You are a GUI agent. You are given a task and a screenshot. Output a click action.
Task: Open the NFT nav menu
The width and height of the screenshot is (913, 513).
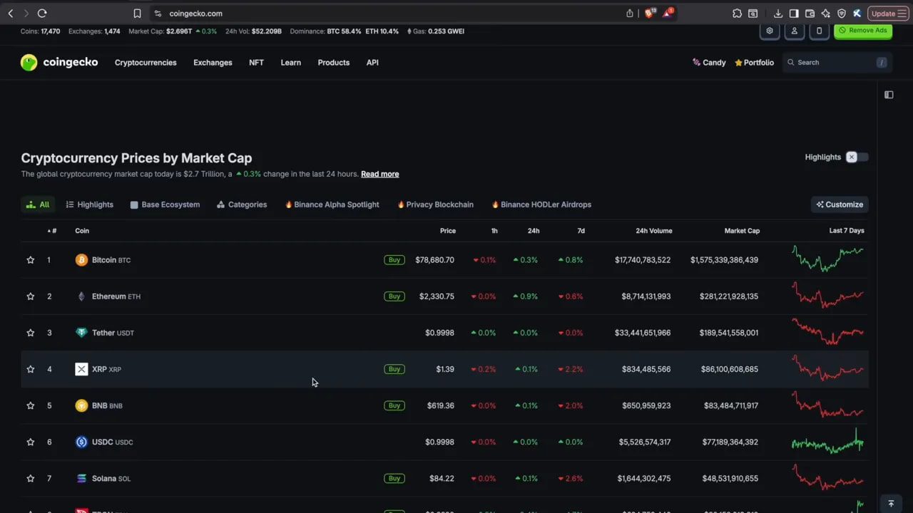click(x=256, y=63)
